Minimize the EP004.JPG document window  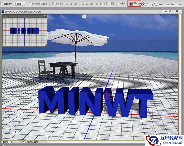point(166,11)
